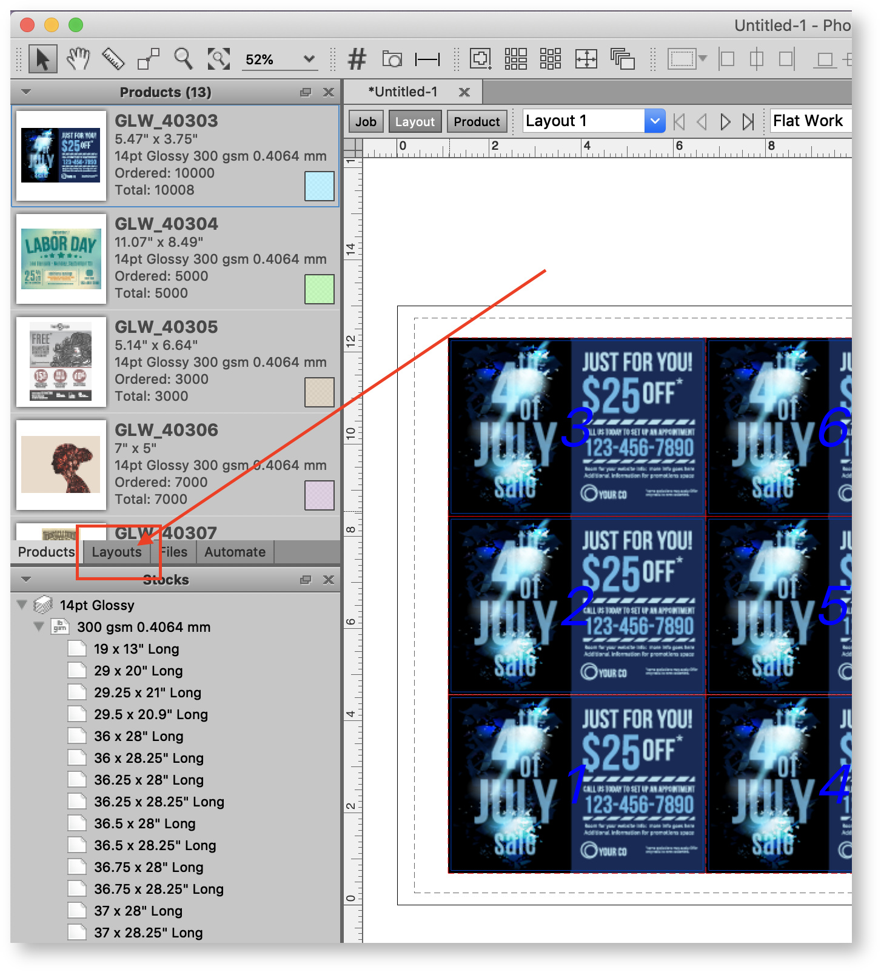This screenshot has width=881, height=972.
Task: Select the 36.5 x 28.25" Long sheet
Action: pyautogui.click(x=155, y=845)
